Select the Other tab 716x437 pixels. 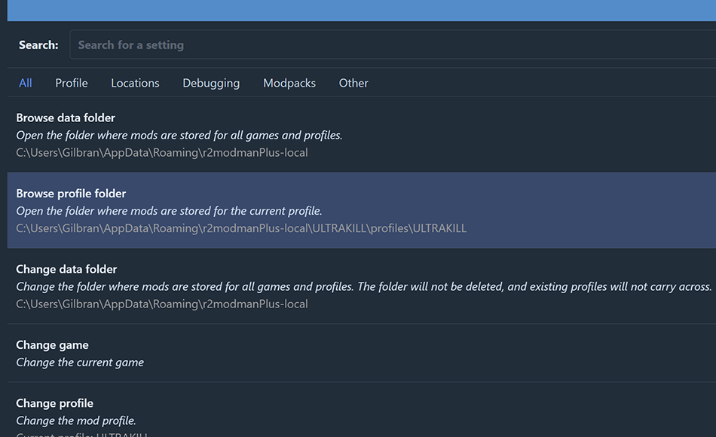(x=353, y=83)
